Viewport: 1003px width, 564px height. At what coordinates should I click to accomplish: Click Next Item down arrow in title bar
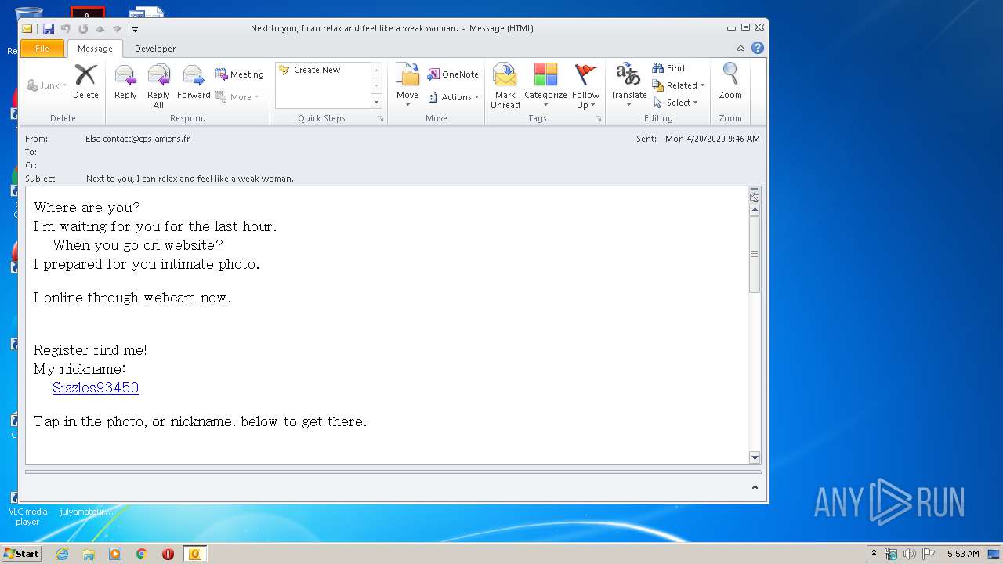118,29
